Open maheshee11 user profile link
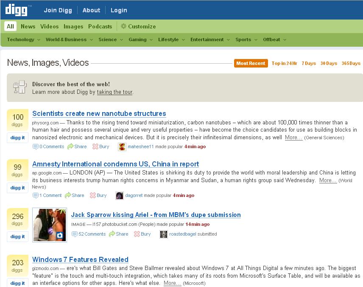Viewport: 363px width, 287px height. 140,146
